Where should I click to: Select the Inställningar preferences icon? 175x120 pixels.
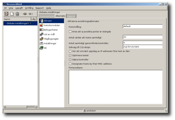click(x=41, y=43)
